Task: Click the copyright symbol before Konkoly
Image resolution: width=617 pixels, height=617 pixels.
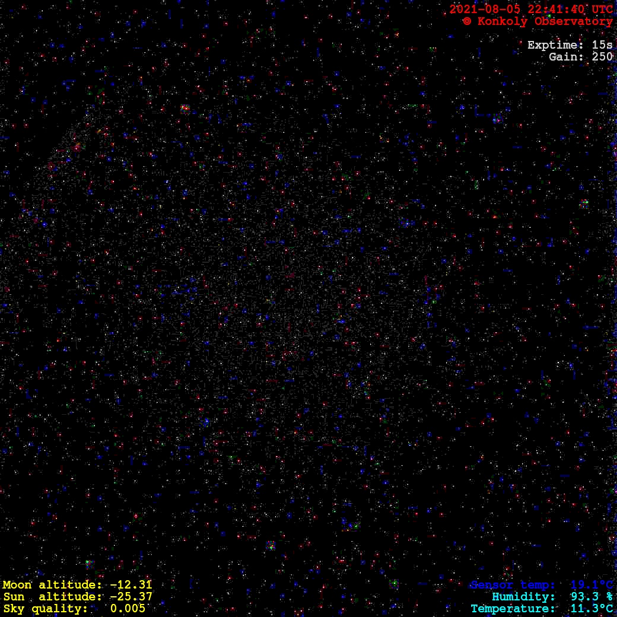Action: point(467,21)
